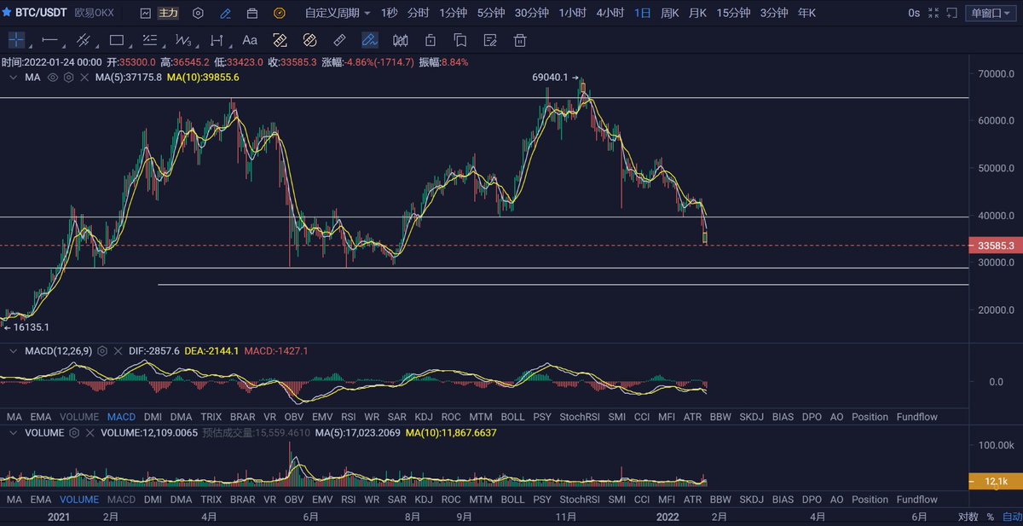Select the horizontal line drawing tool
Image resolution: width=1023 pixels, height=526 pixels.
[x=50, y=40]
